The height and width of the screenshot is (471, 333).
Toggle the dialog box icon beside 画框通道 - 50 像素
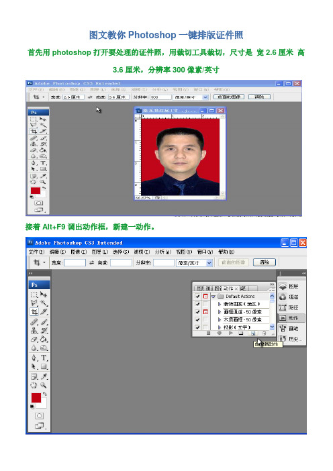pos(205,312)
